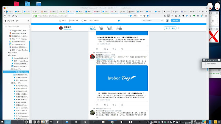Open tweet options chevron on 深澤諭史 tweet

pos(147,55)
